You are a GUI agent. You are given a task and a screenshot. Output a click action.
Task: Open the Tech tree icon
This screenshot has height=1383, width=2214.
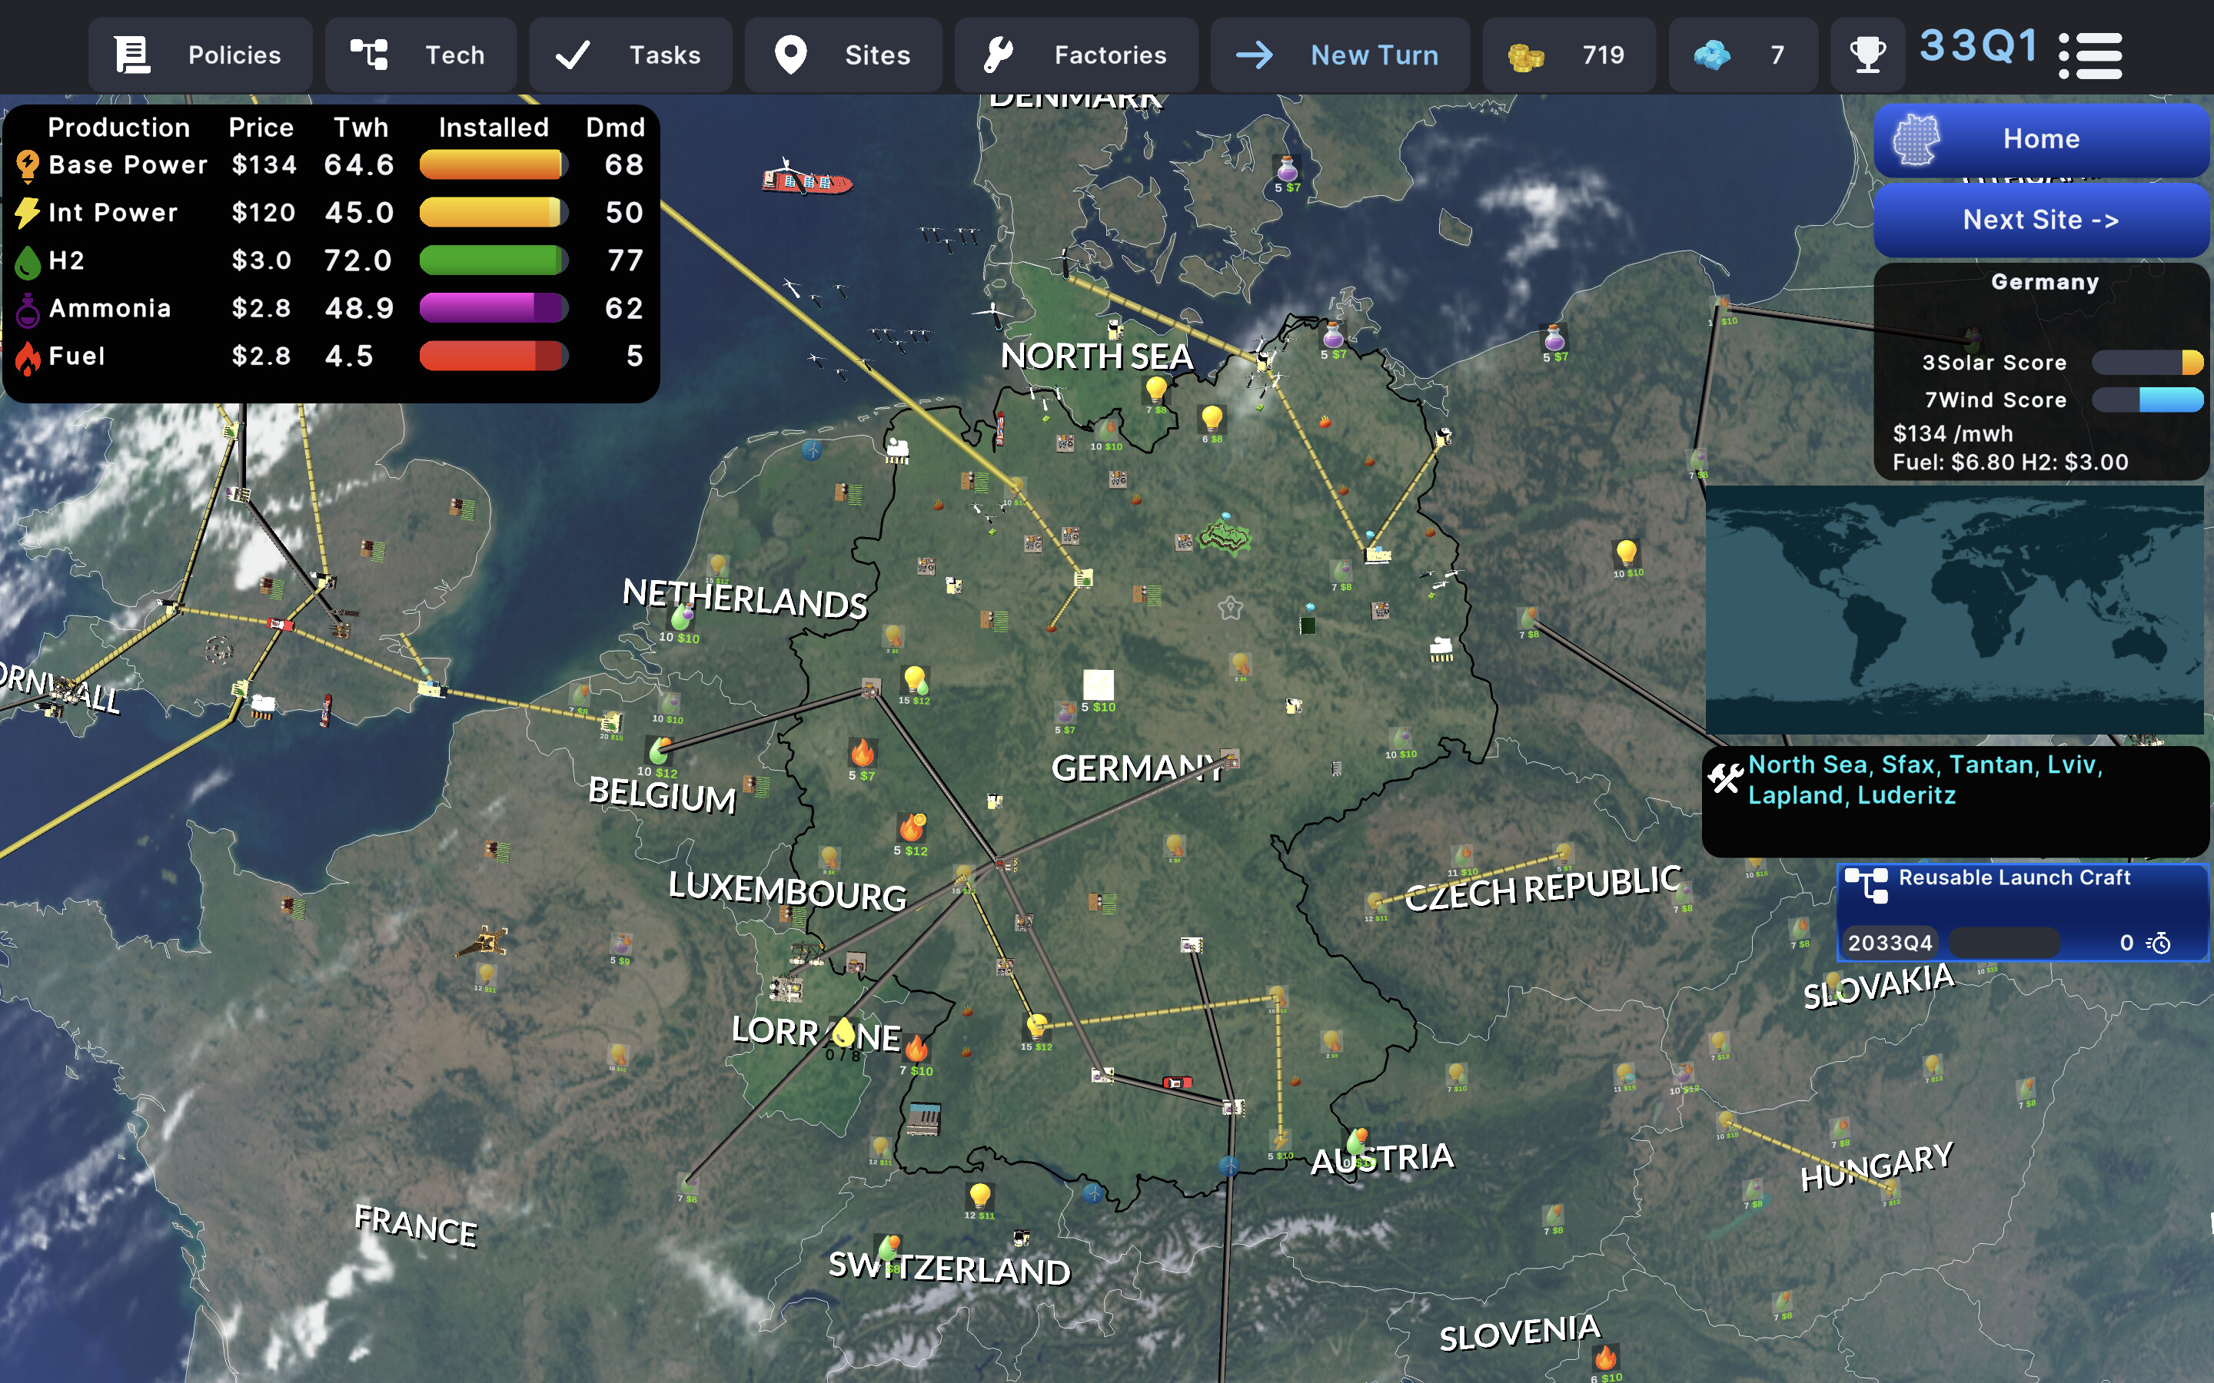click(370, 55)
